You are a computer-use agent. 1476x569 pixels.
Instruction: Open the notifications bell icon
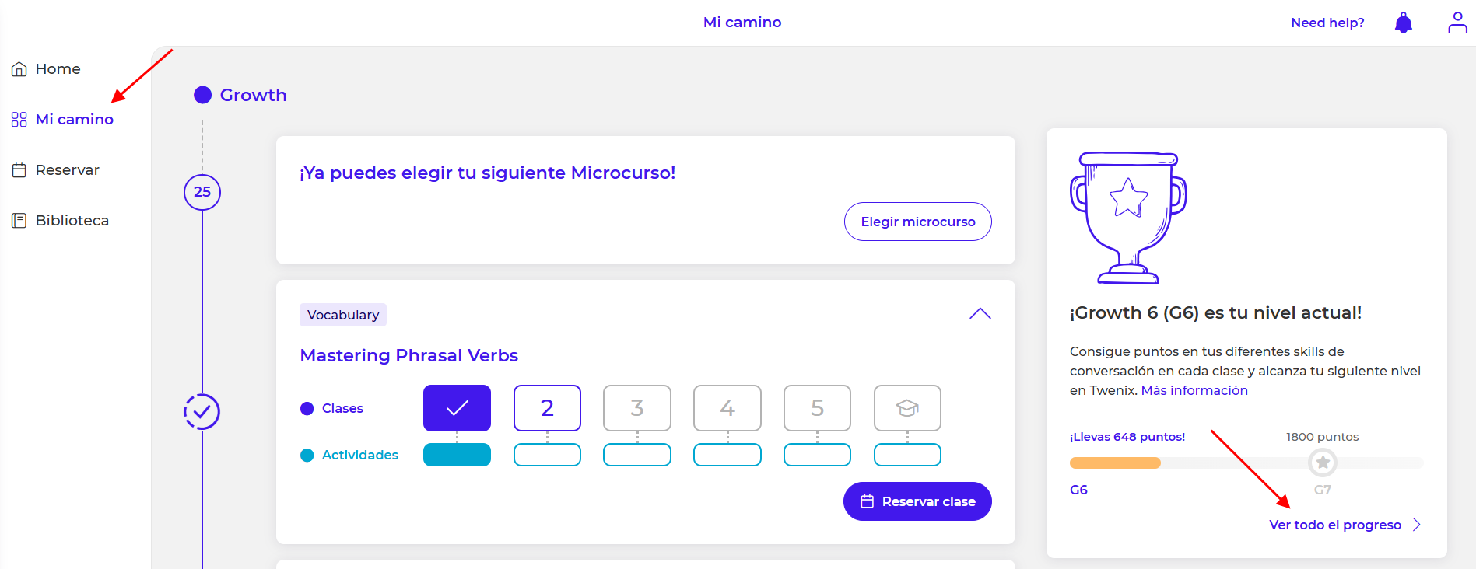[1403, 23]
